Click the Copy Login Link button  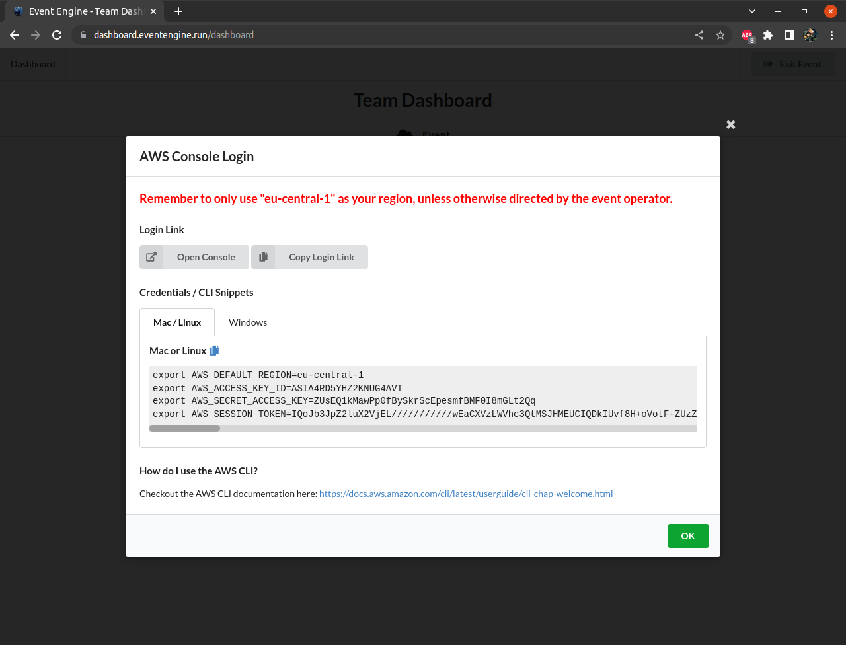pos(309,257)
